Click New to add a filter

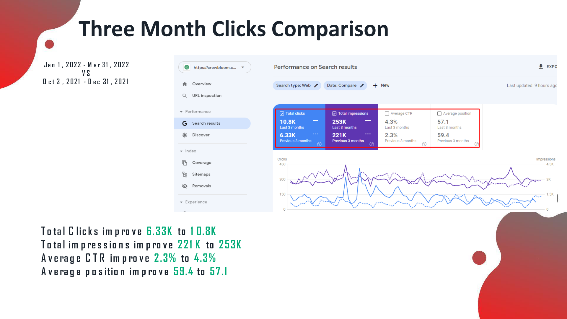[x=385, y=85]
